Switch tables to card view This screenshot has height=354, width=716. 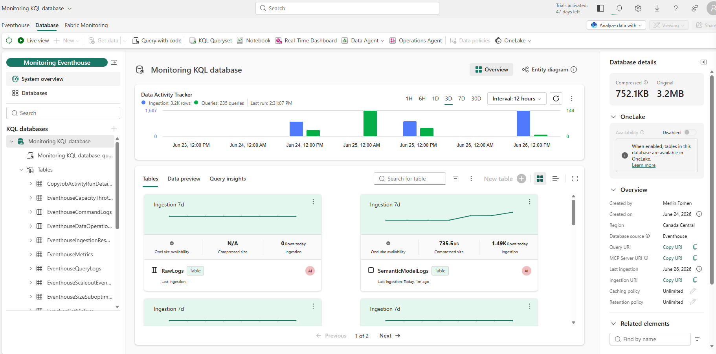(540, 179)
